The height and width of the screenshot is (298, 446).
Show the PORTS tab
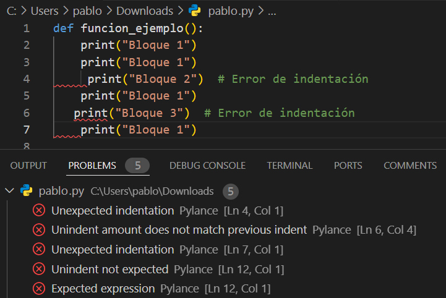(x=348, y=166)
